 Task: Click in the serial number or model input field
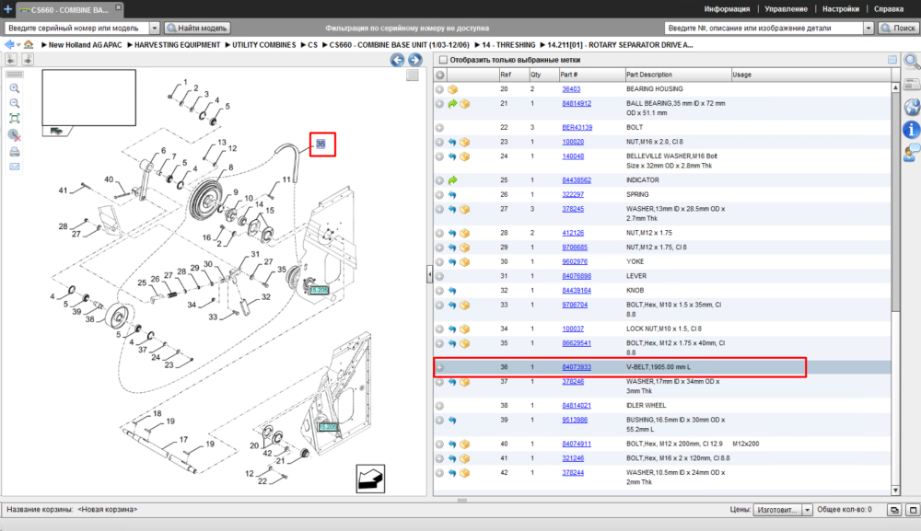click(77, 29)
